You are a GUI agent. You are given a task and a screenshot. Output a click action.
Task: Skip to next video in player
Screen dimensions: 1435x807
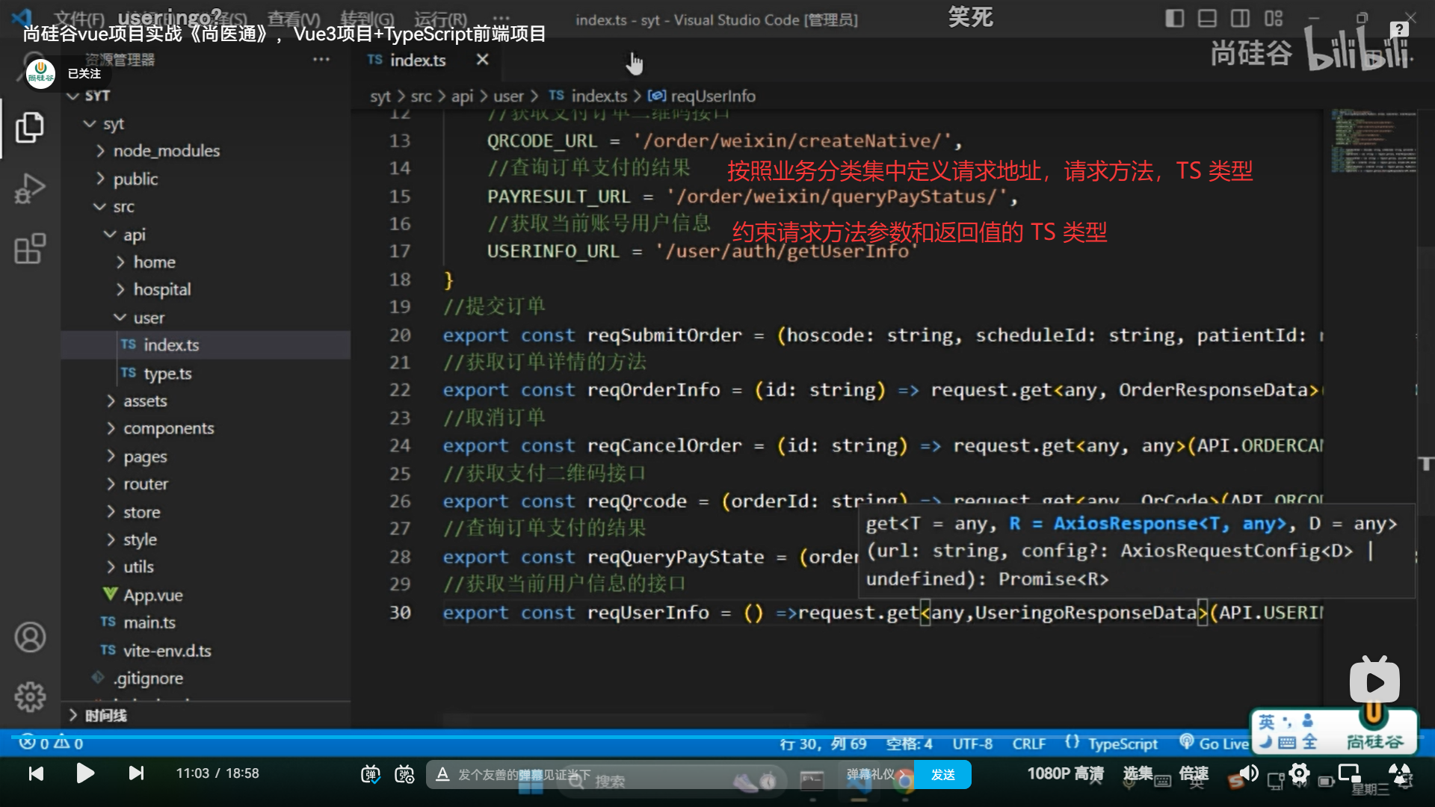136,773
